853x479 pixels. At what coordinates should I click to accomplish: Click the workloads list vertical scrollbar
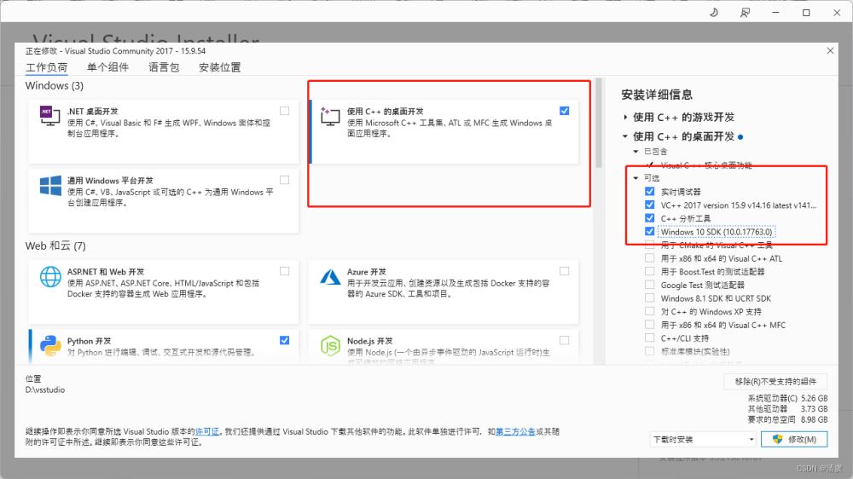point(599,123)
